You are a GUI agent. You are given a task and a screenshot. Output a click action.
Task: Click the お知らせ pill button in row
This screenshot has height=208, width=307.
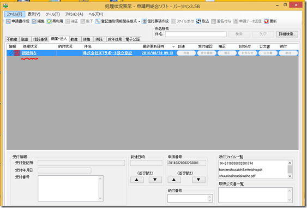[247, 53]
